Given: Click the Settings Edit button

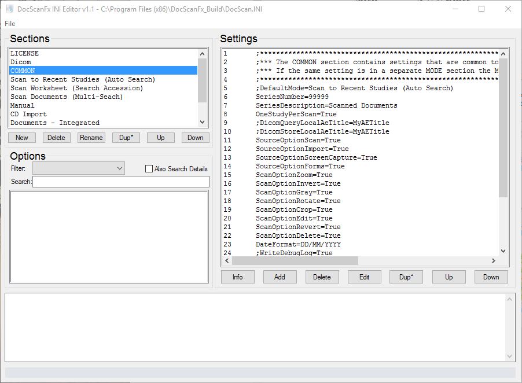Looking at the screenshot, I should pos(364,277).
